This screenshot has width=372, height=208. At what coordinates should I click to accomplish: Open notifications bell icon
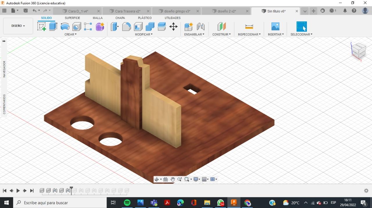point(345,11)
